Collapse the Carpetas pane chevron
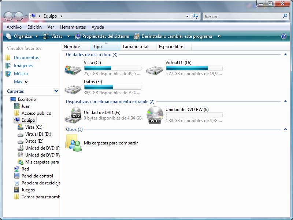This screenshot has height=220, width=293. coord(56,91)
